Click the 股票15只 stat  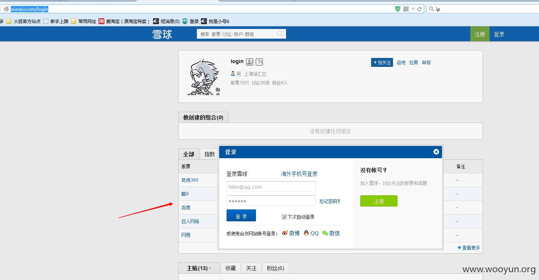tap(240, 83)
